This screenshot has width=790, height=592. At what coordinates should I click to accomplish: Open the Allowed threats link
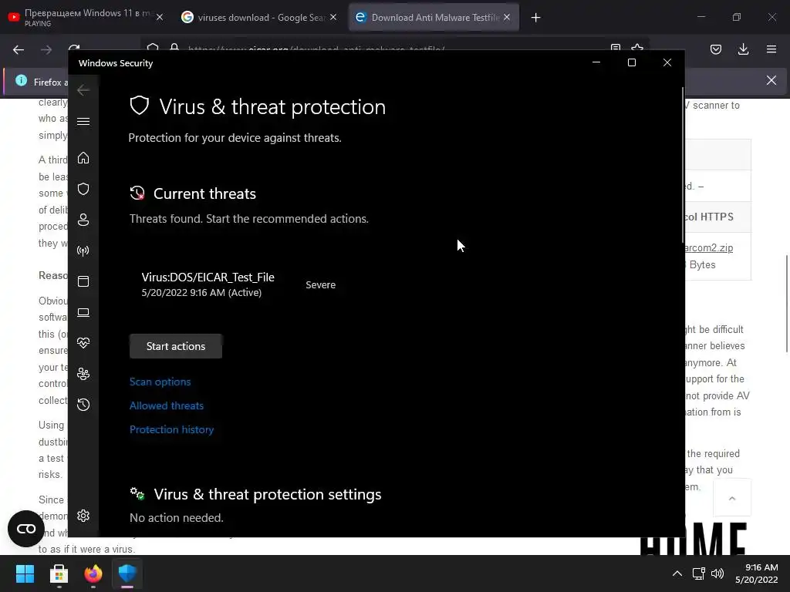[x=167, y=405]
